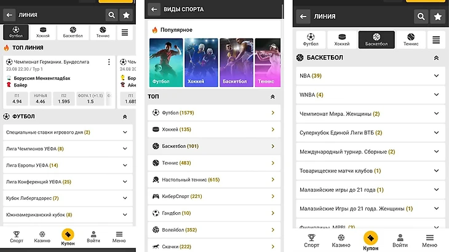
Task: Open Казино in the right bottom bar
Action: pyautogui.click(x=341, y=241)
